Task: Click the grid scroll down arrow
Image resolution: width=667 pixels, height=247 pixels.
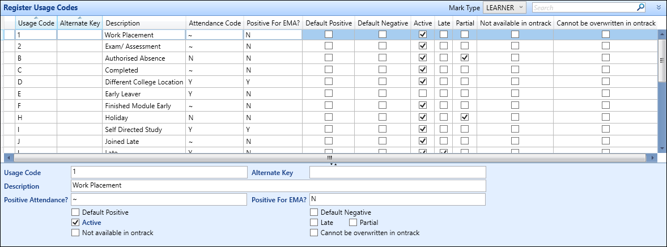Action: pyautogui.click(x=662, y=148)
